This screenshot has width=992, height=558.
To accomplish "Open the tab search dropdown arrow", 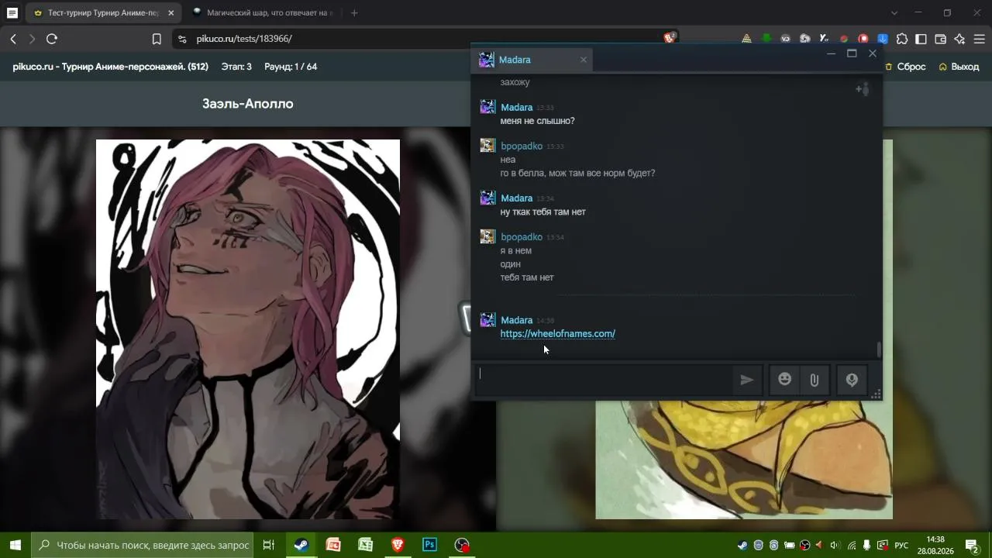I will [894, 13].
